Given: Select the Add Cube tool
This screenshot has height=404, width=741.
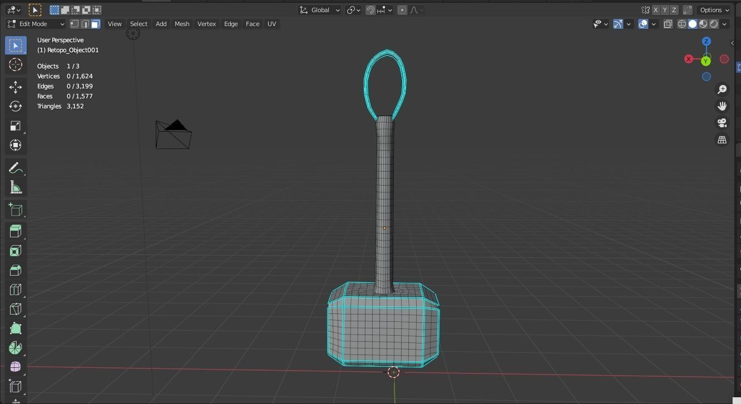Looking at the screenshot, I should (x=16, y=210).
